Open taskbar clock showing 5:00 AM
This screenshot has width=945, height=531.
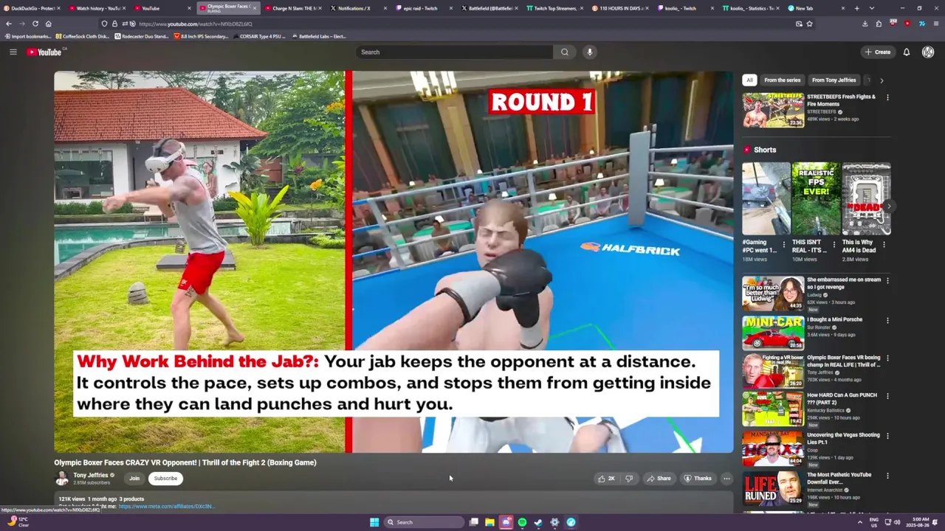[920, 522]
